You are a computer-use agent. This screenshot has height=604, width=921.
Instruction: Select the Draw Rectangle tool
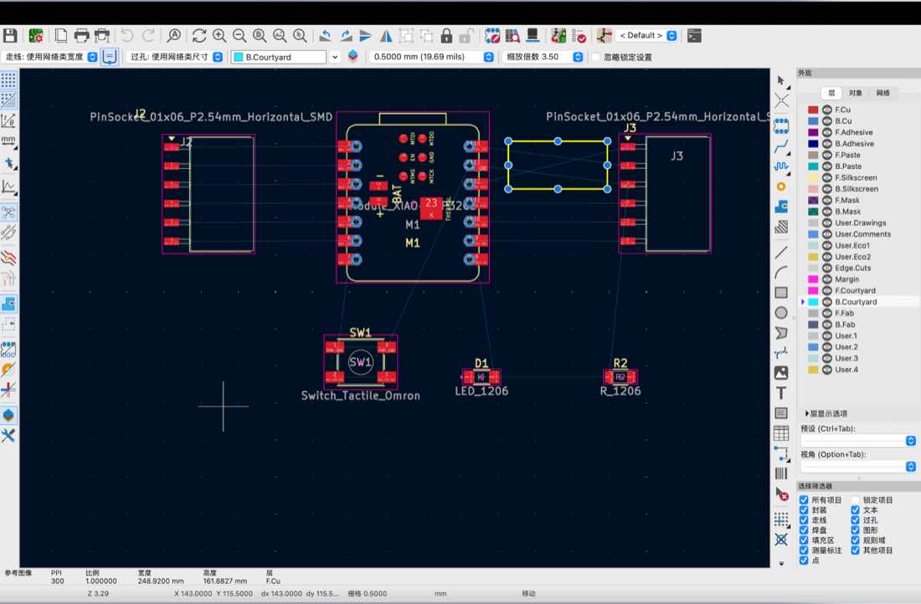781,292
